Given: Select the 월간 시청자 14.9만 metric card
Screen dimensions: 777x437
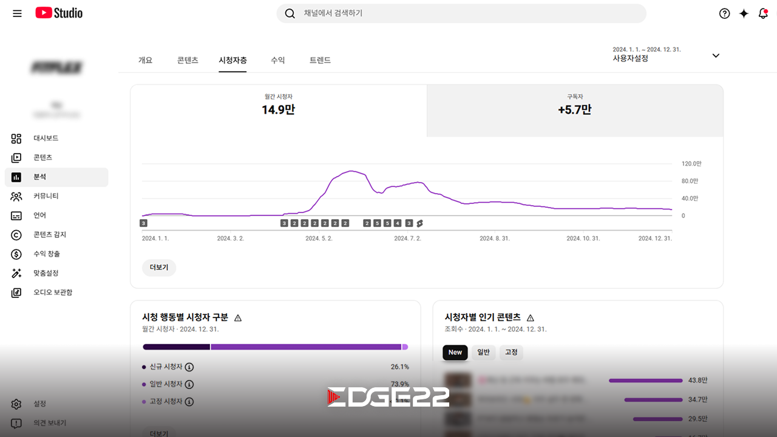Looking at the screenshot, I should click(279, 110).
